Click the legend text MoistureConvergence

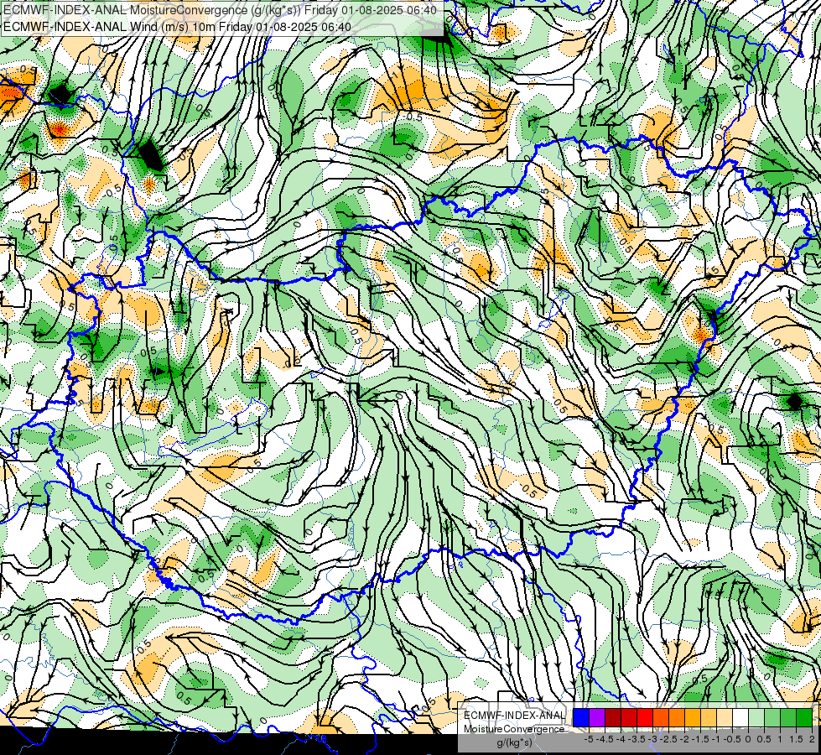click(x=514, y=729)
